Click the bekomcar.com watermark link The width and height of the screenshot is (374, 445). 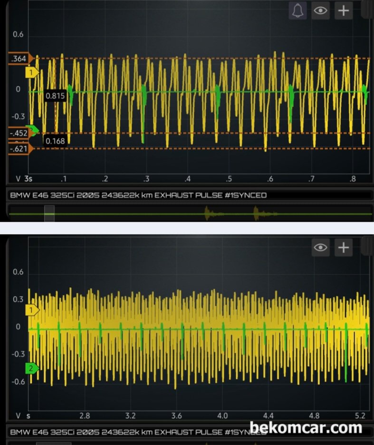[306, 427]
